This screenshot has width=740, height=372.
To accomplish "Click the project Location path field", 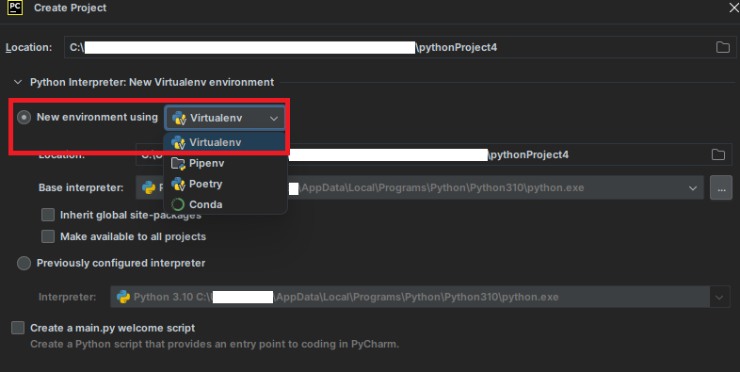I will (400, 47).
